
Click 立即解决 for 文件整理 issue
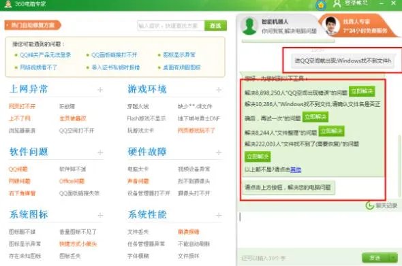[331, 131]
